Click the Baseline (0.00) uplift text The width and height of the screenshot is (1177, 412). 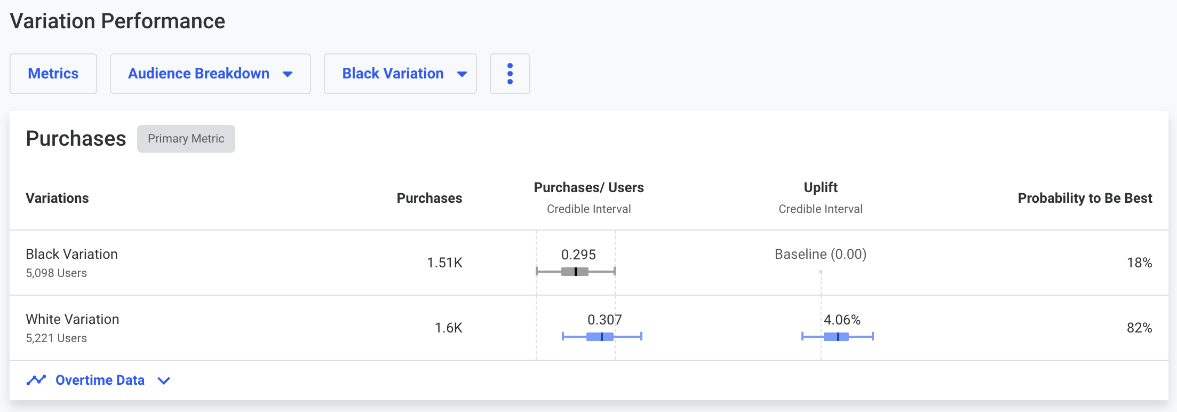click(x=821, y=254)
